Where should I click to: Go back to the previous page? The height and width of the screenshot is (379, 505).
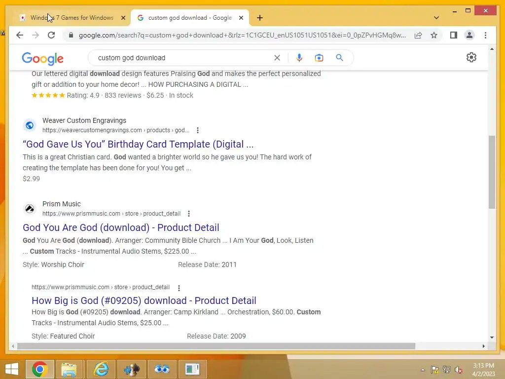pos(20,35)
